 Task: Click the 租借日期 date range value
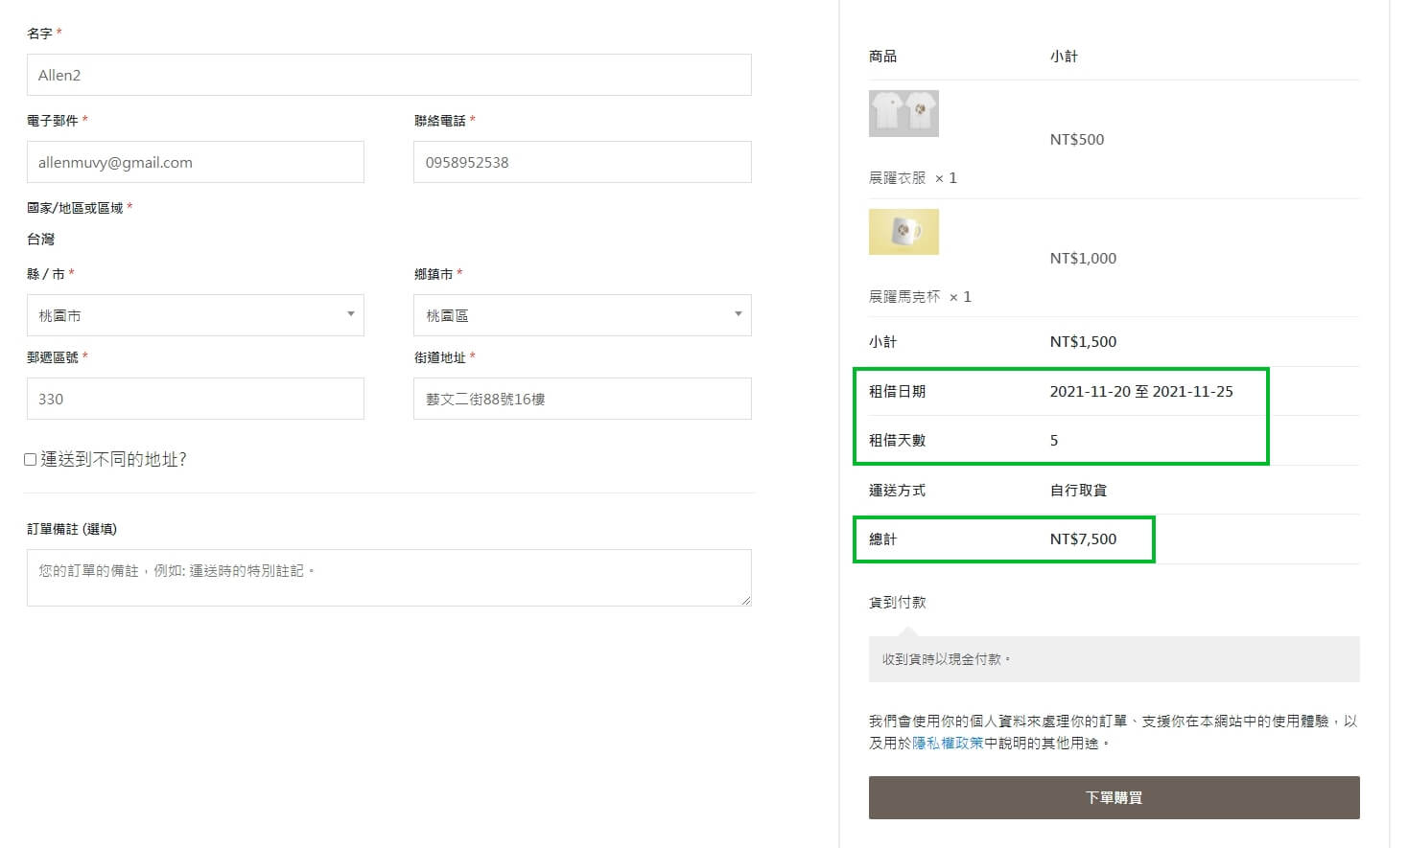(x=1140, y=392)
